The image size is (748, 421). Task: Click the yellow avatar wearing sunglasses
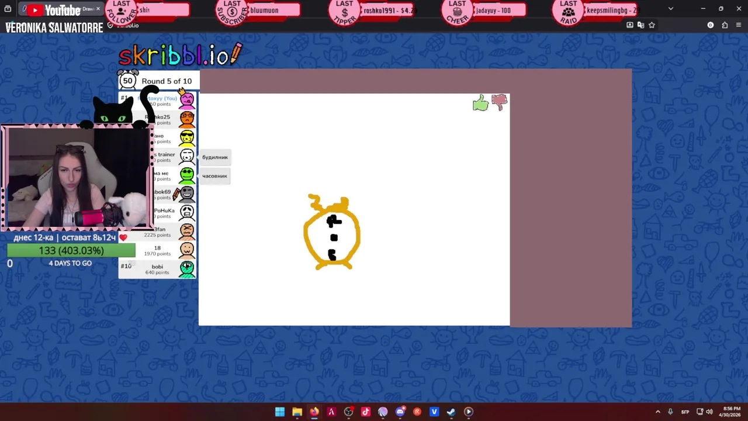pyautogui.click(x=187, y=138)
